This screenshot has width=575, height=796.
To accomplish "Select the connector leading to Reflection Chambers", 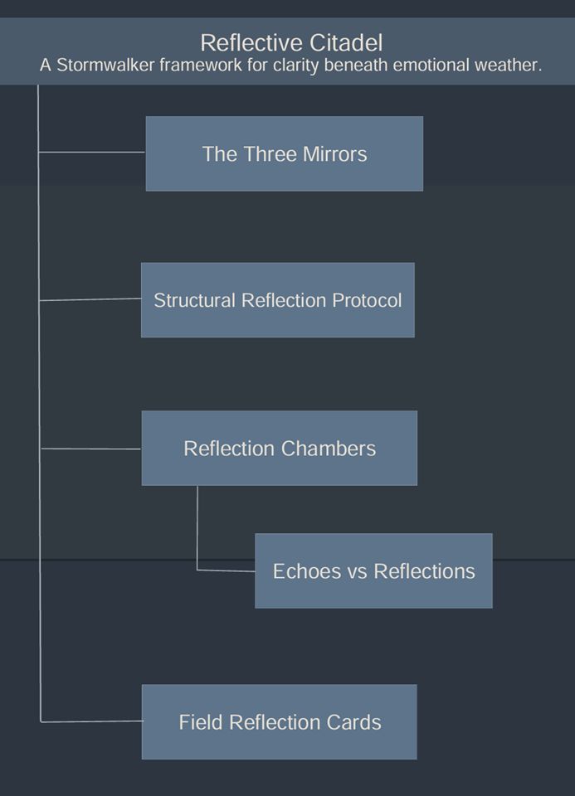I will click(x=91, y=449).
